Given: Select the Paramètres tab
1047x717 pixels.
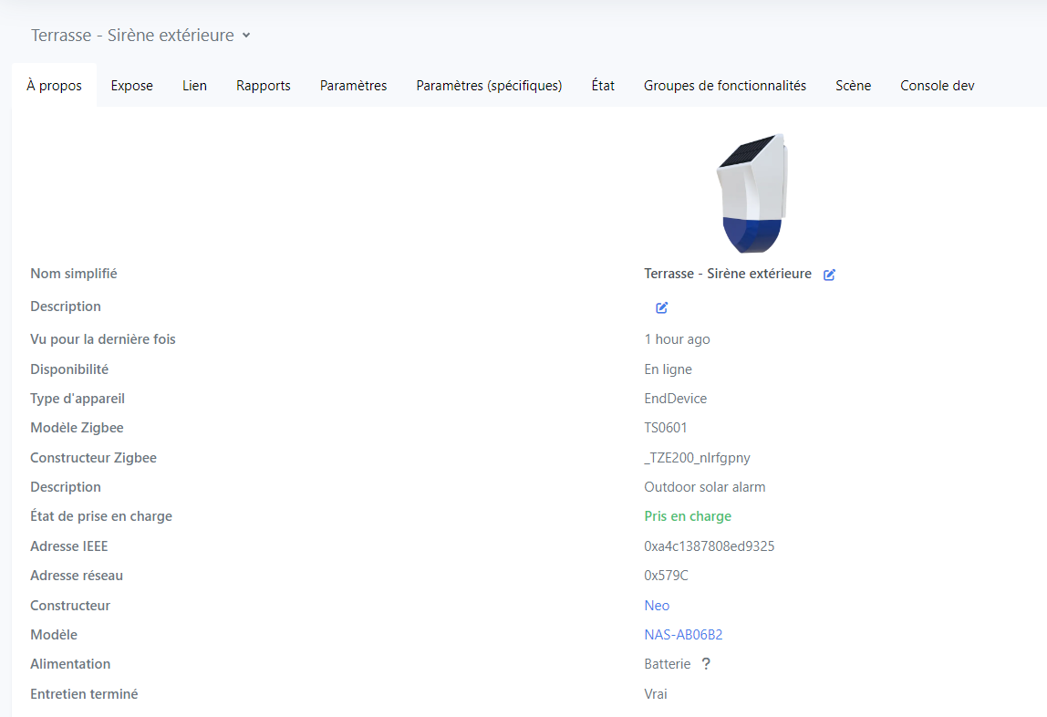Looking at the screenshot, I should pos(353,86).
